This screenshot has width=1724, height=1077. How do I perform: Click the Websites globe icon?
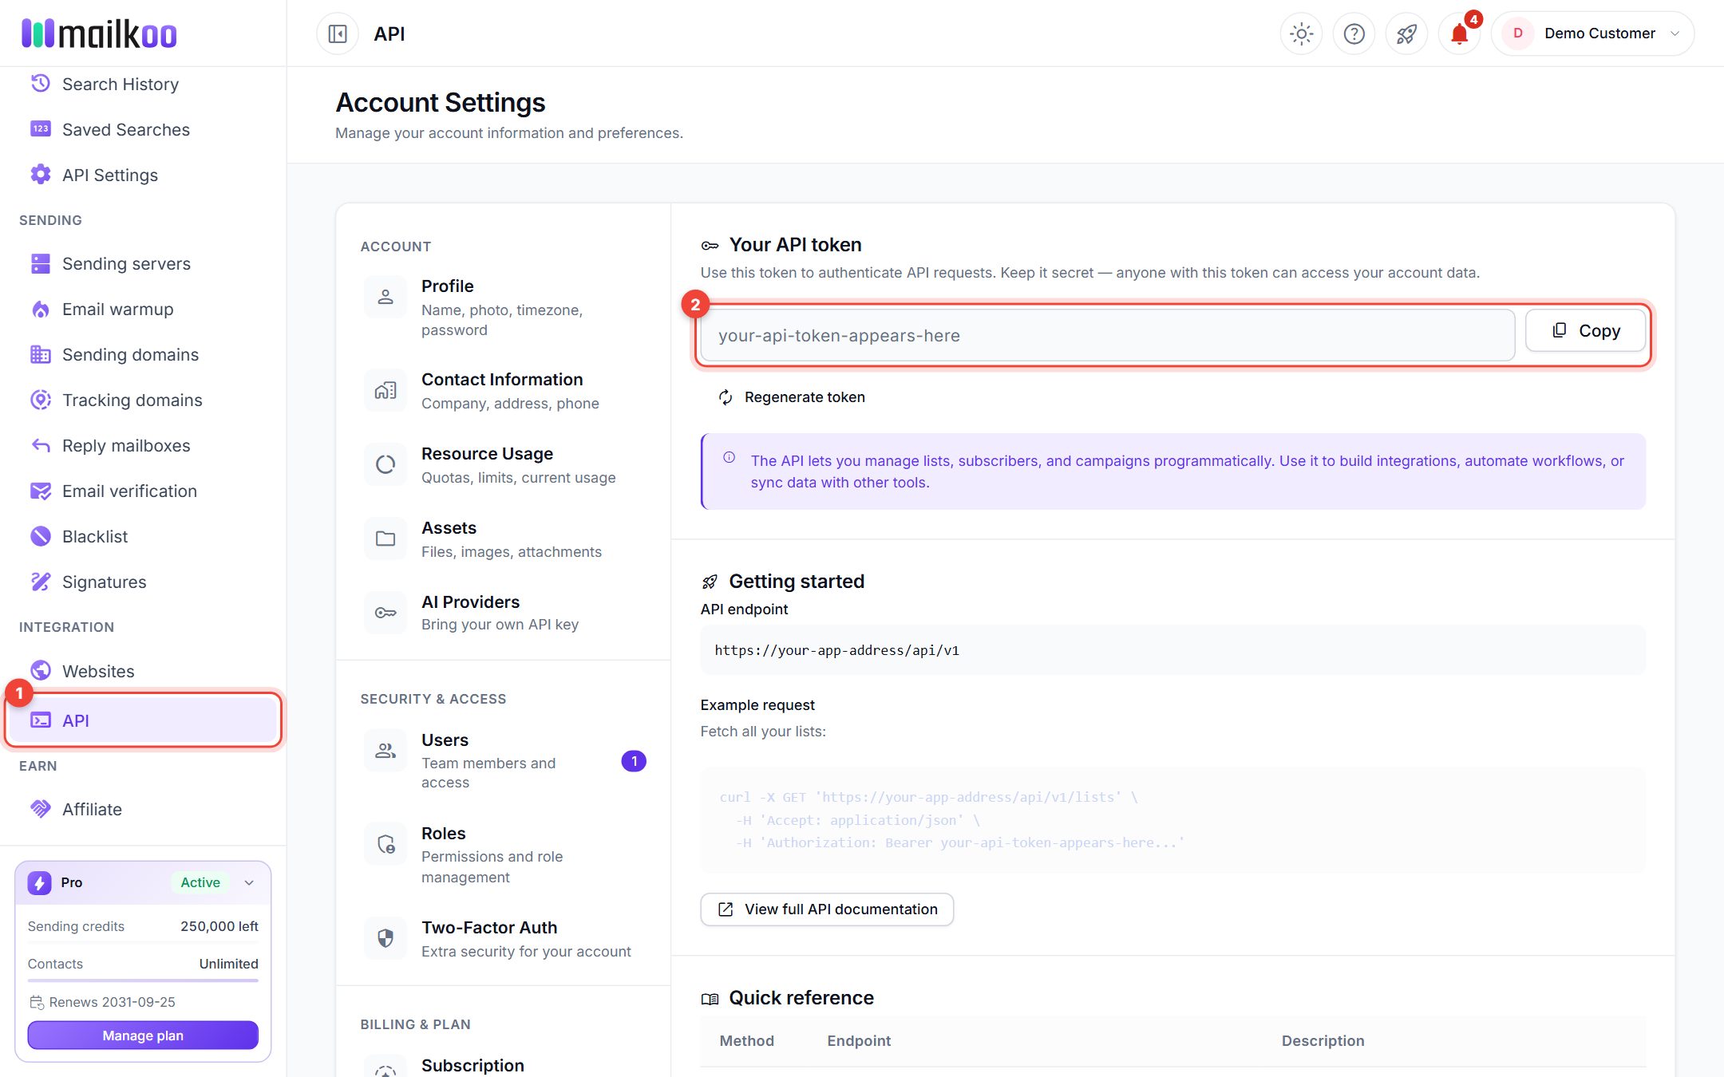tap(40, 671)
